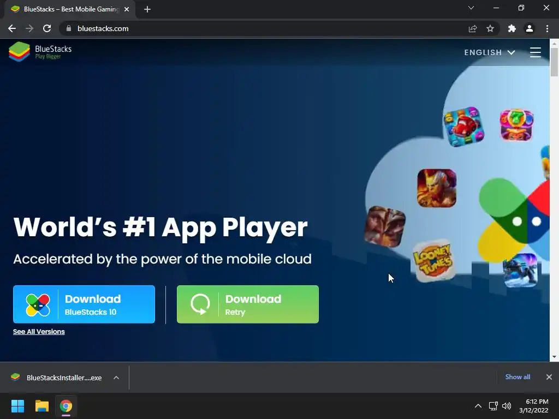Open the Extensions puzzle icon
The width and height of the screenshot is (559, 419).
[512, 28]
